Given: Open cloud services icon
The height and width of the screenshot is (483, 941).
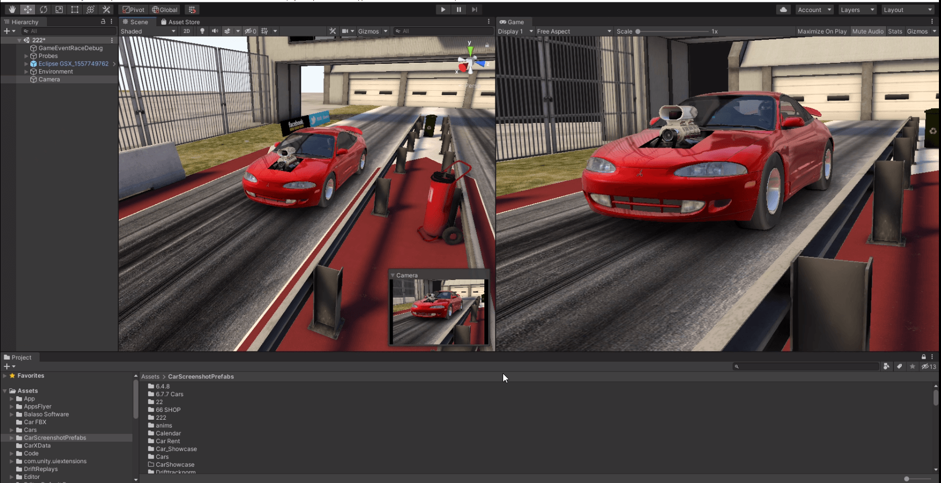Looking at the screenshot, I should [x=783, y=9].
